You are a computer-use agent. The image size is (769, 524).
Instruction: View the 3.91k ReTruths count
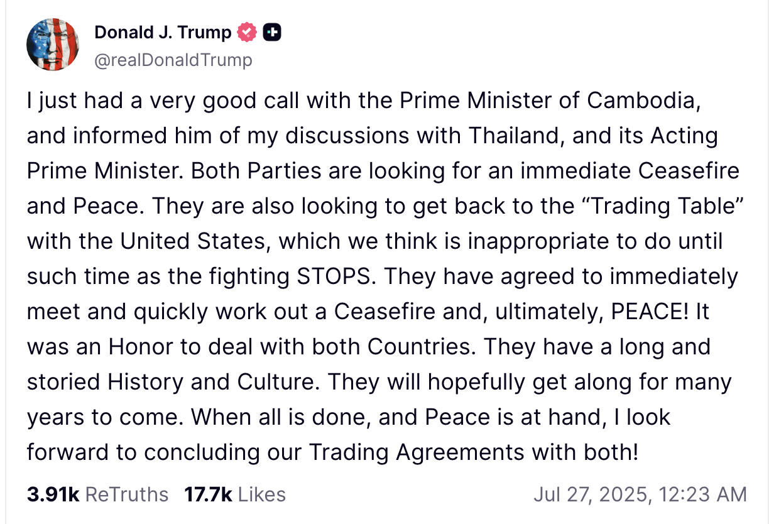point(53,494)
